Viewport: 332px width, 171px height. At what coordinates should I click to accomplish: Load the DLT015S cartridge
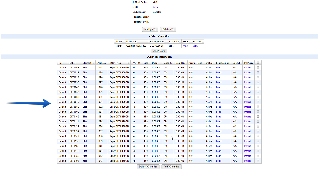point(219,141)
